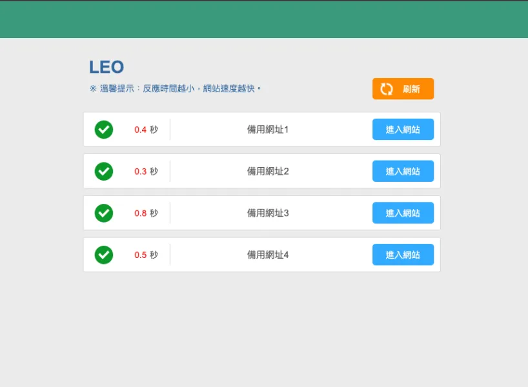Image resolution: width=528 pixels, height=387 pixels.
Task: Open 備用網址2 with its 進入網站 button
Action: tap(403, 172)
